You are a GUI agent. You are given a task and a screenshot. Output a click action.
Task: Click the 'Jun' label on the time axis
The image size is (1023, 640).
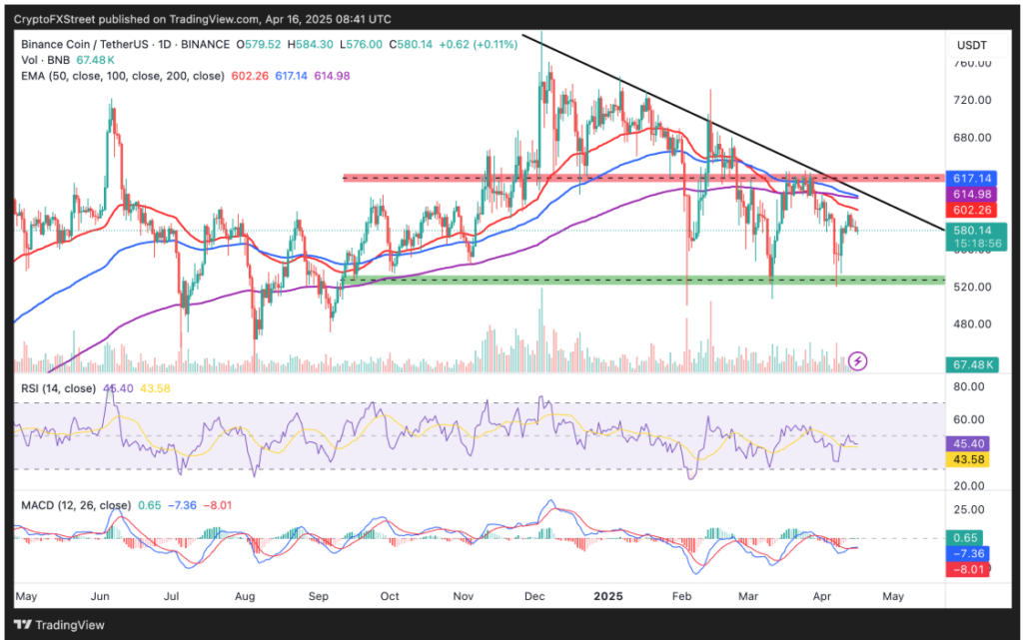100,596
